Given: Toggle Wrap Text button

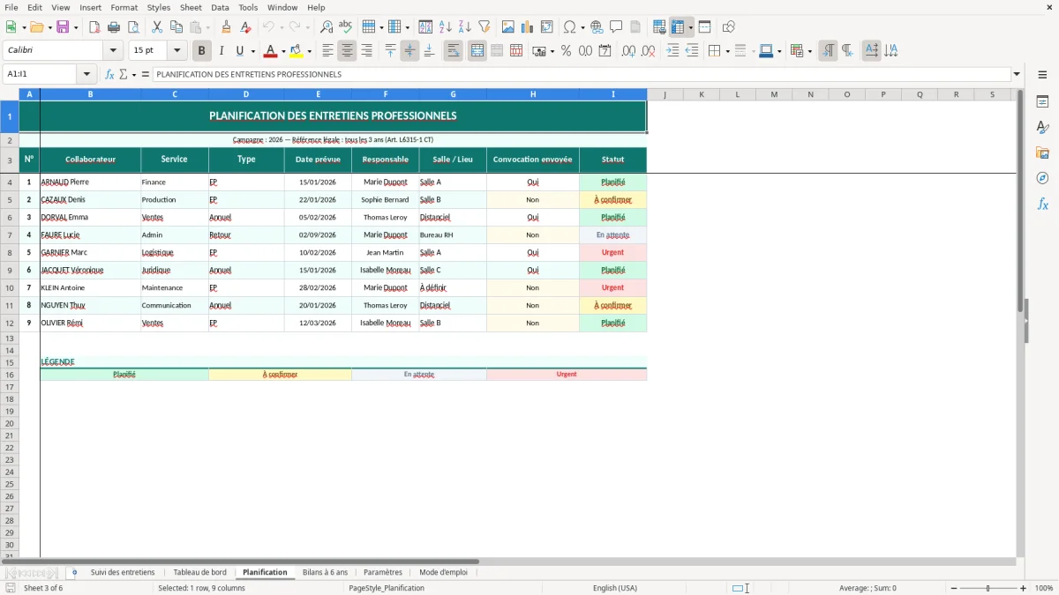Looking at the screenshot, I should (x=453, y=51).
